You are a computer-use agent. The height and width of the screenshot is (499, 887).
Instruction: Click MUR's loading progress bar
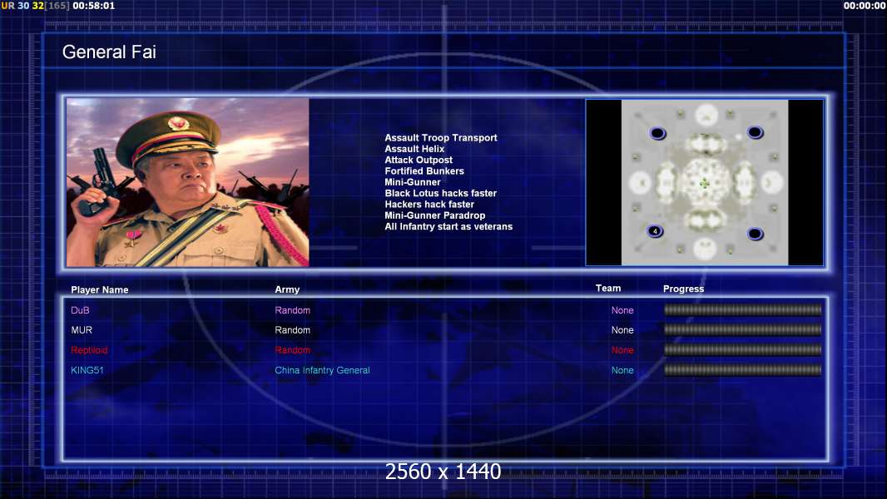743,329
